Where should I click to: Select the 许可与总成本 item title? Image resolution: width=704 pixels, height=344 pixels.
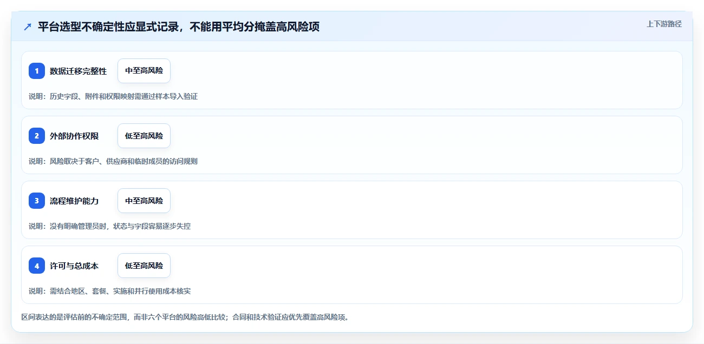point(74,266)
